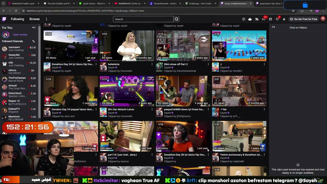Play the Win Dar Akharin Lahze thumbnail
Screen dimensions: 327x184
[x=127, y=91]
